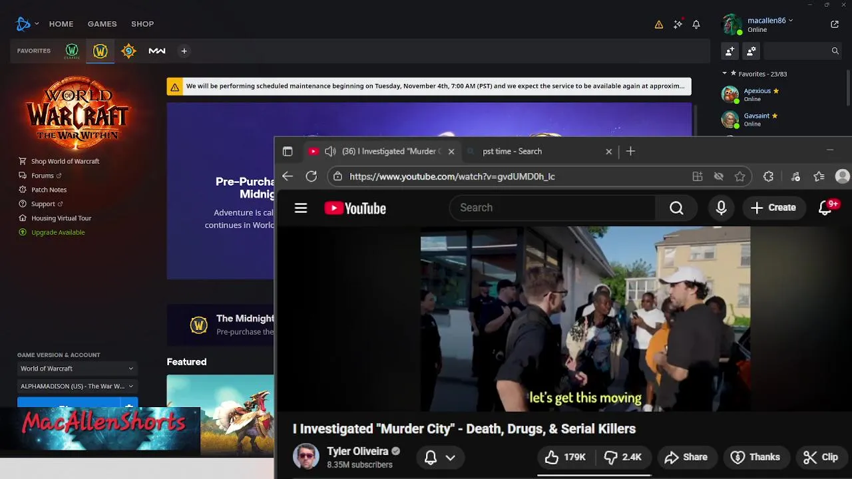Click the YouTube Create button
Viewport: 852px width, 479px height.
click(x=773, y=208)
